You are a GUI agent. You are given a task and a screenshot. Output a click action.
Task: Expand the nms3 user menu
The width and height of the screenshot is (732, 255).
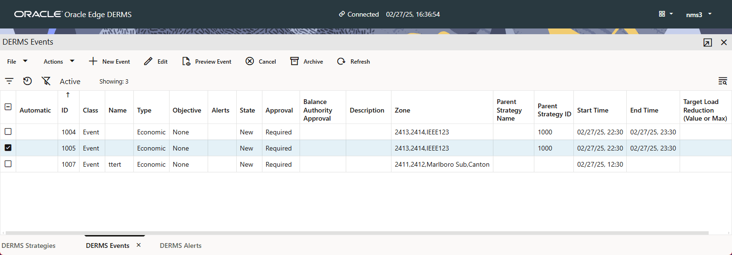[x=699, y=14]
